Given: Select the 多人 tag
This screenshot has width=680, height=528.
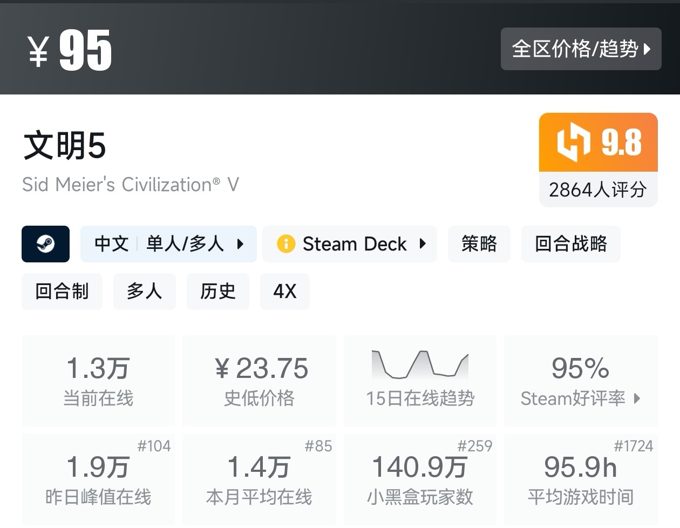Looking at the screenshot, I should point(144,292).
